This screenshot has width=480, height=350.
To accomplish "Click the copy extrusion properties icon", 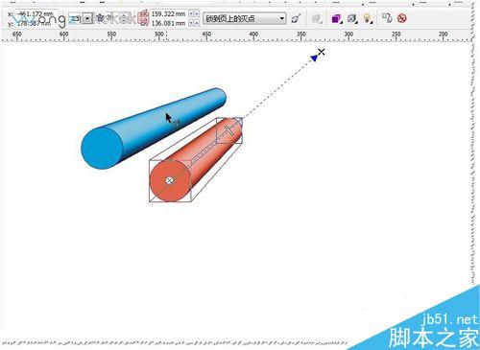I will coord(387,18).
